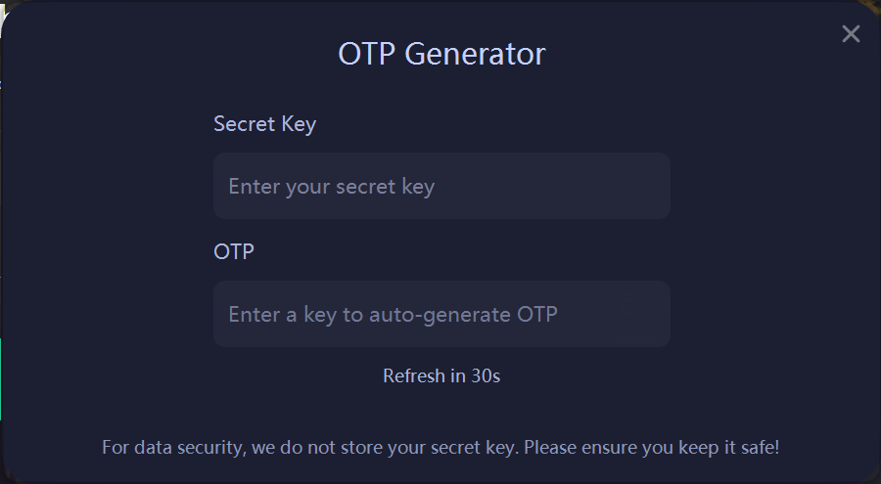Click the Refresh in 30s countdown text
The image size is (881, 484).
coord(441,375)
